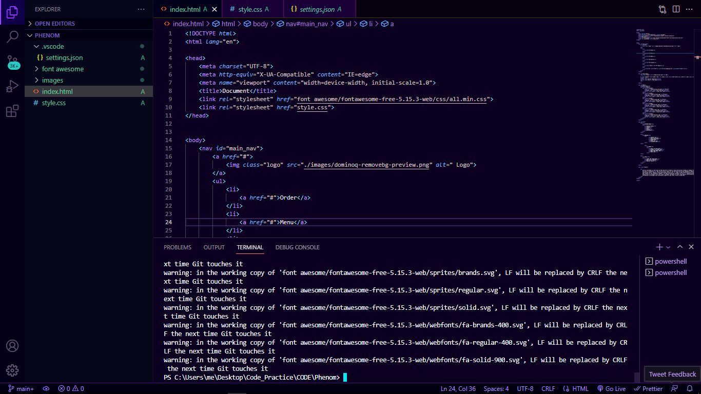Viewport: 701px width, 394px height.
Task: Click the ul breadcrumb item
Action: (x=344, y=24)
